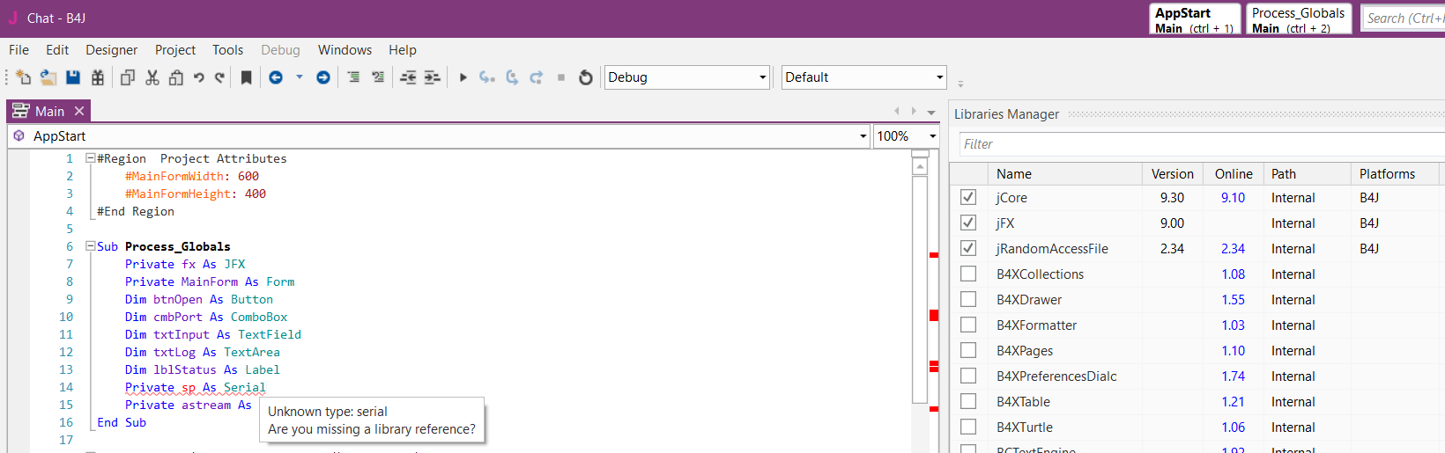This screenshot has width=1445, height=453.
Task: Click the Search box in title bar
Action: point(1404,18)
